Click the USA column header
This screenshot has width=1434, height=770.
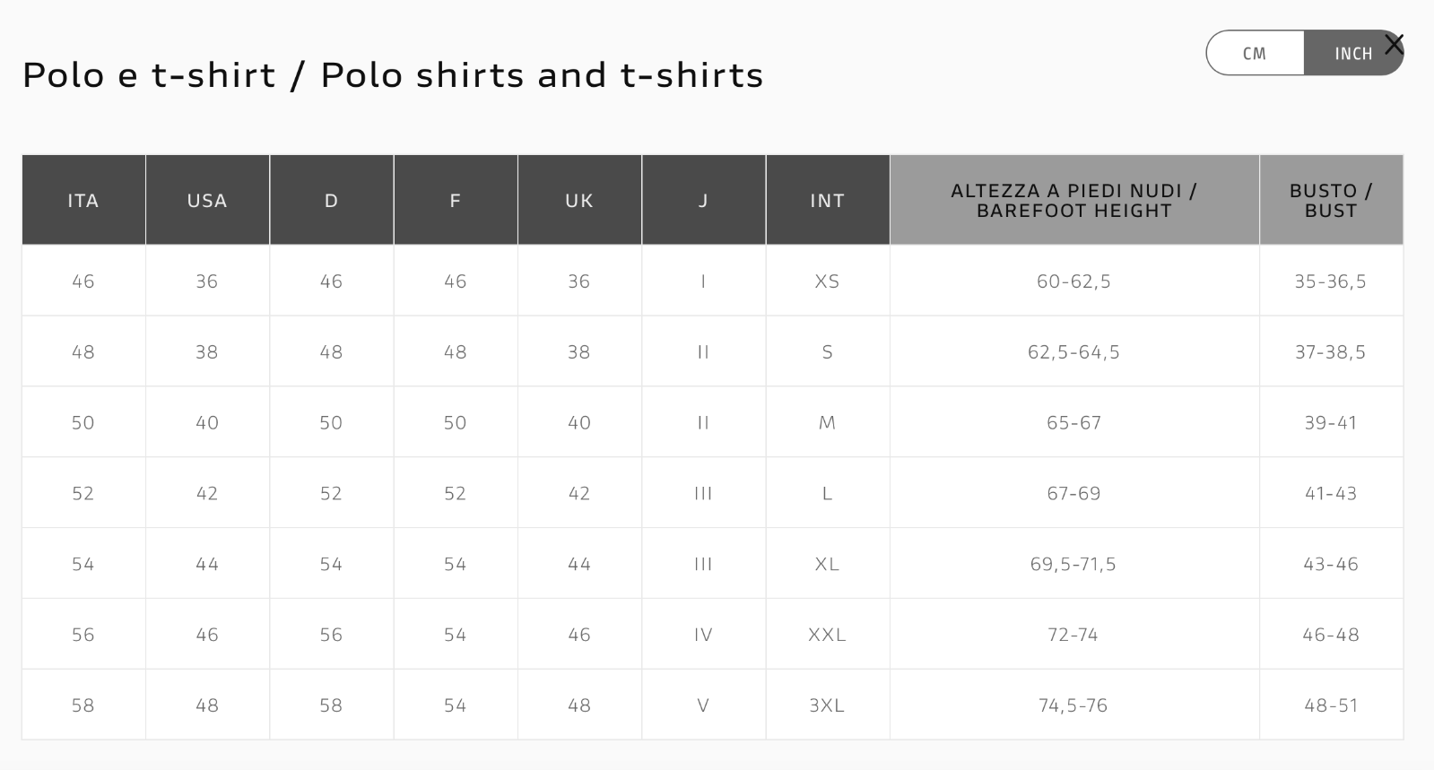click(207, 201)
